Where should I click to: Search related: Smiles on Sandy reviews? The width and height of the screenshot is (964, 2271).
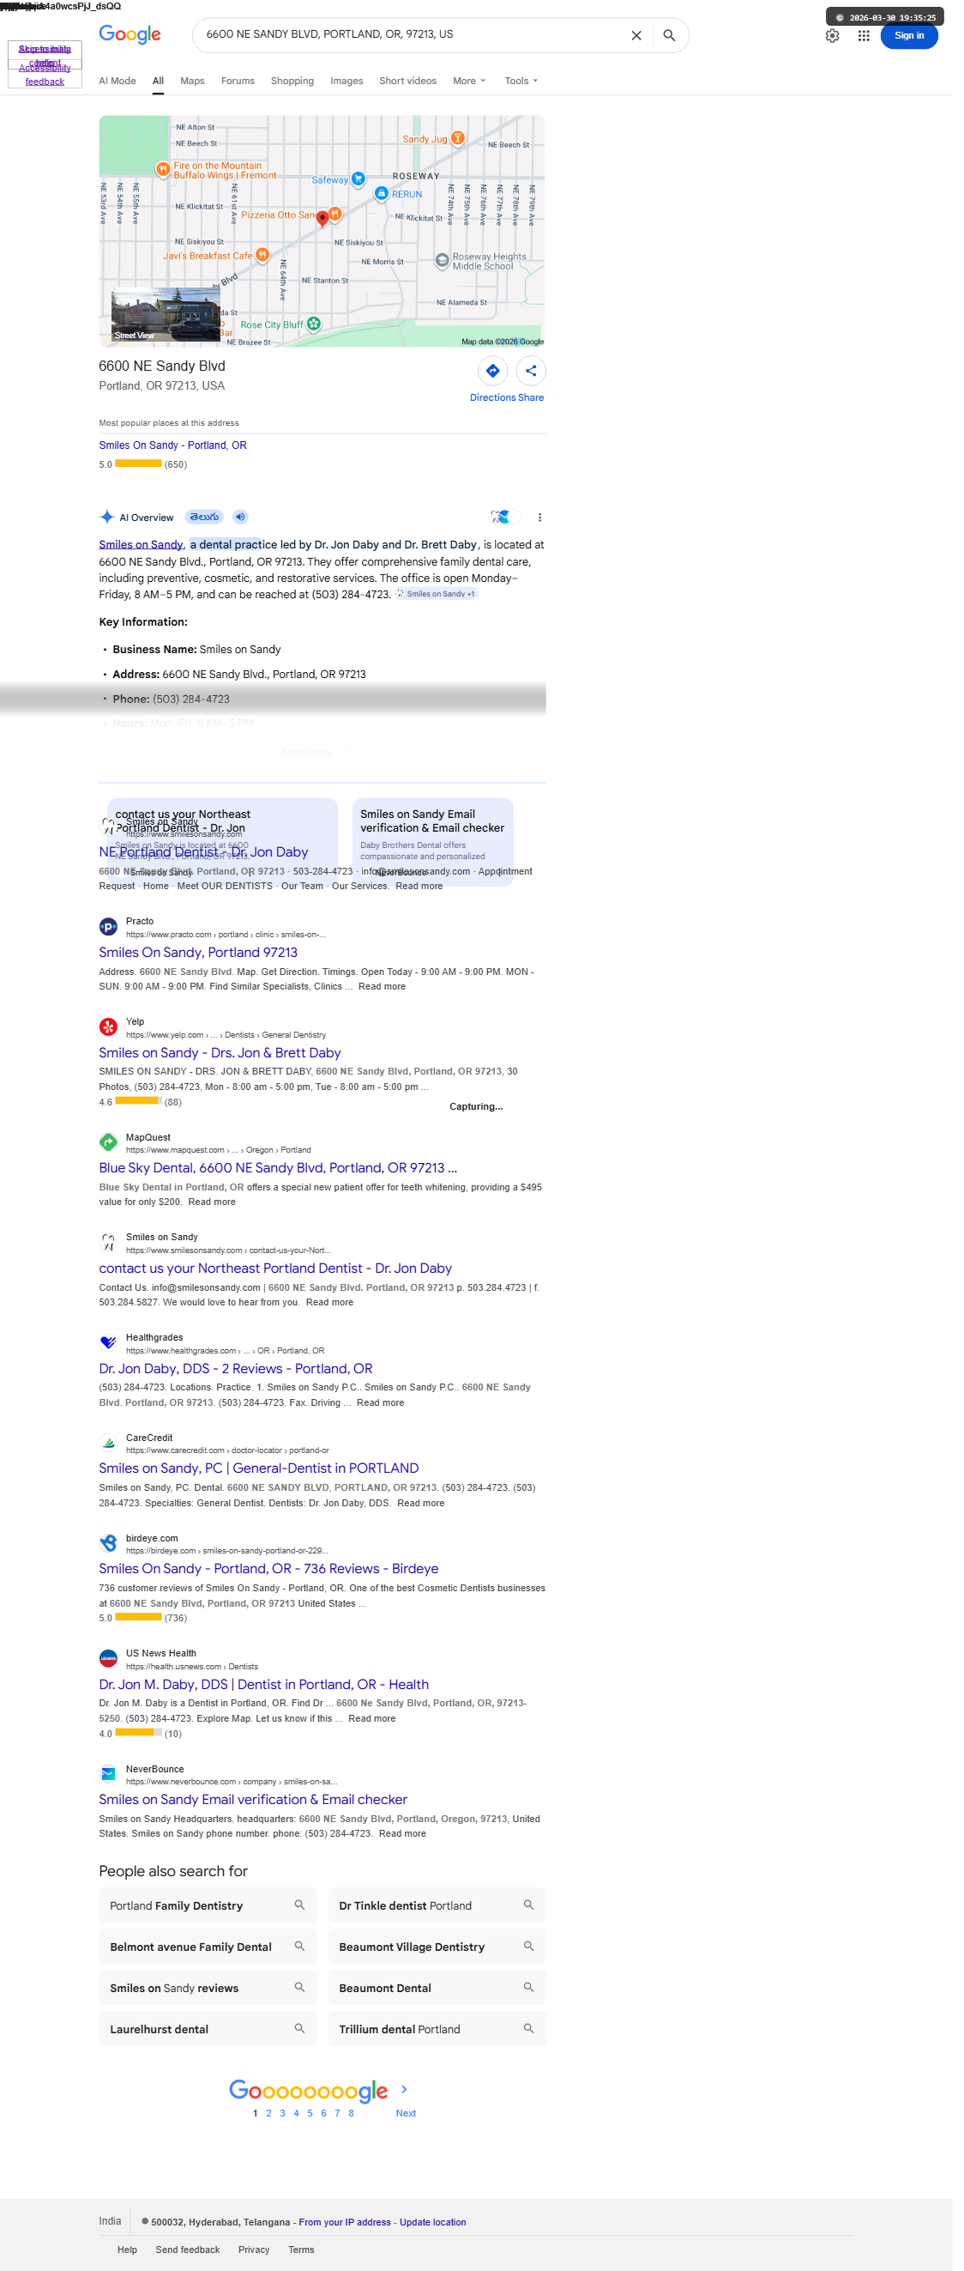206,1988
